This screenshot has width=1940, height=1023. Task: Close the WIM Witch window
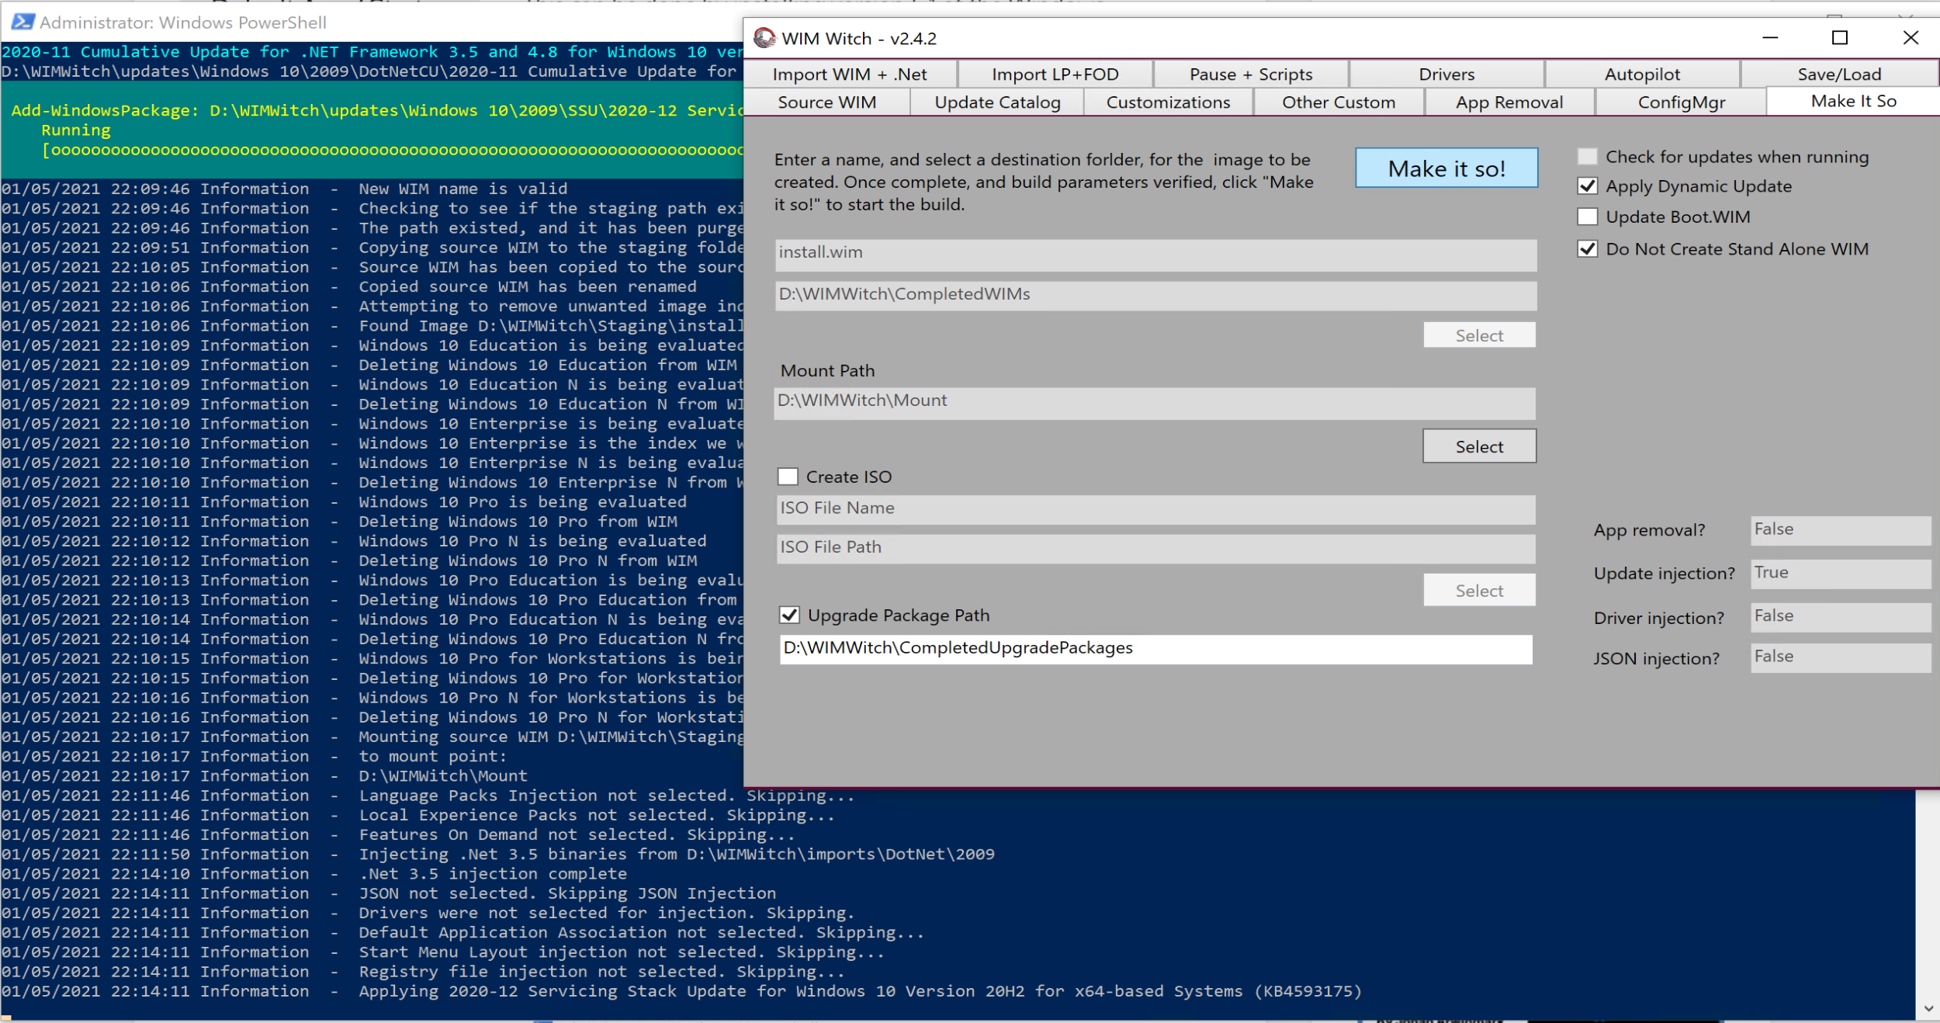point(1911,38)
